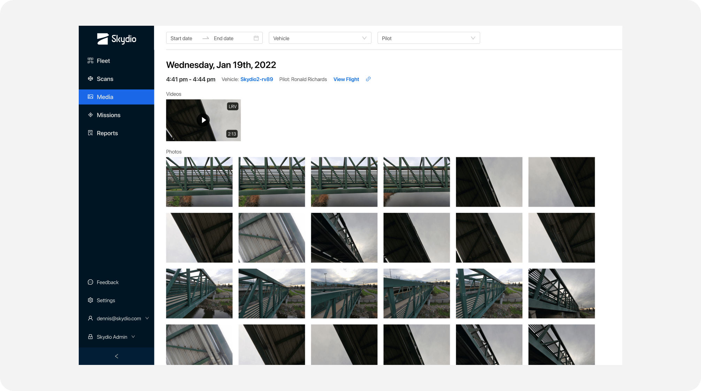Click the View Flight link
This screenshot has height=391, width=701.
346,79
